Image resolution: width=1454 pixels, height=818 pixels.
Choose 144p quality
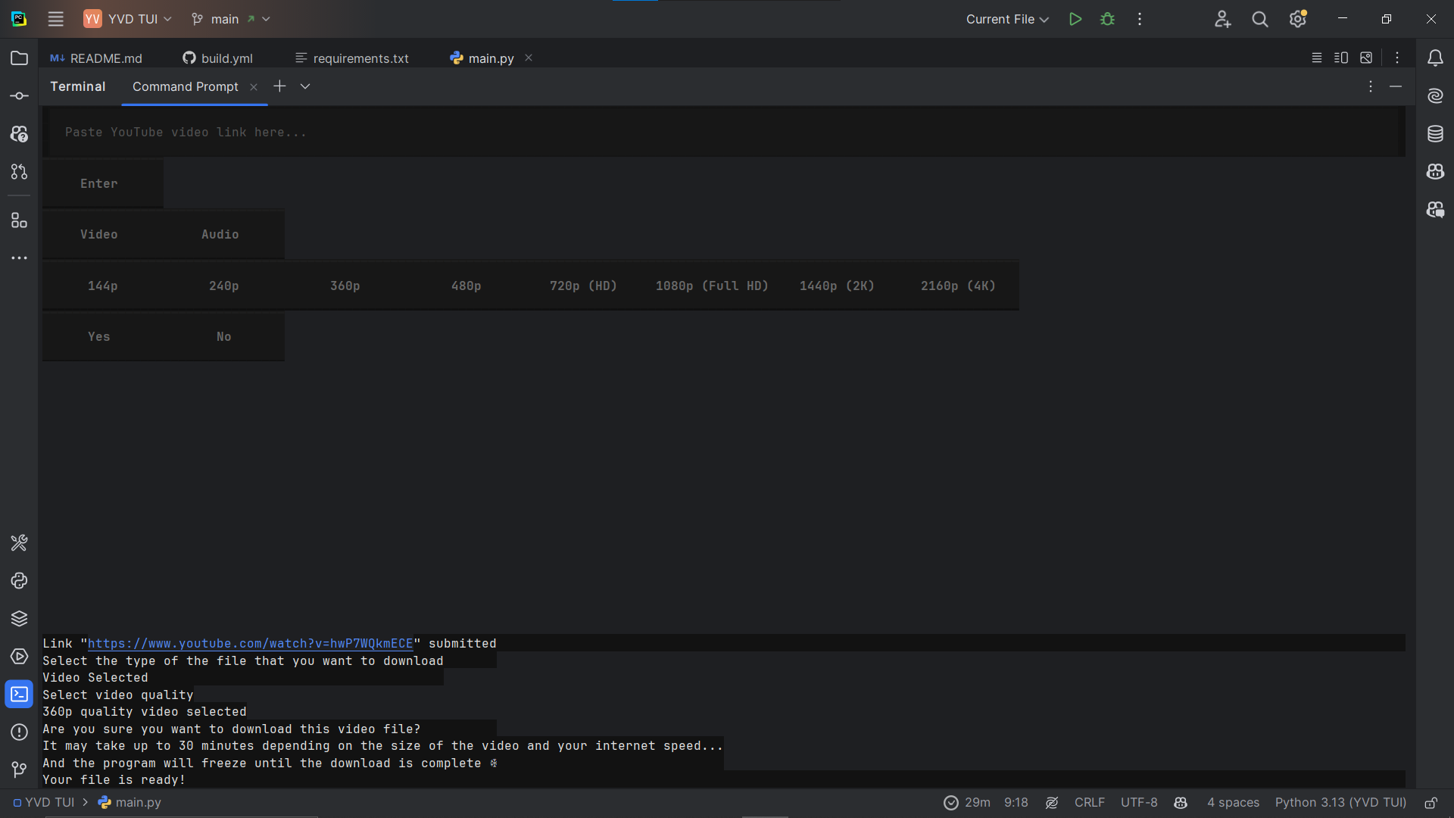103,286
